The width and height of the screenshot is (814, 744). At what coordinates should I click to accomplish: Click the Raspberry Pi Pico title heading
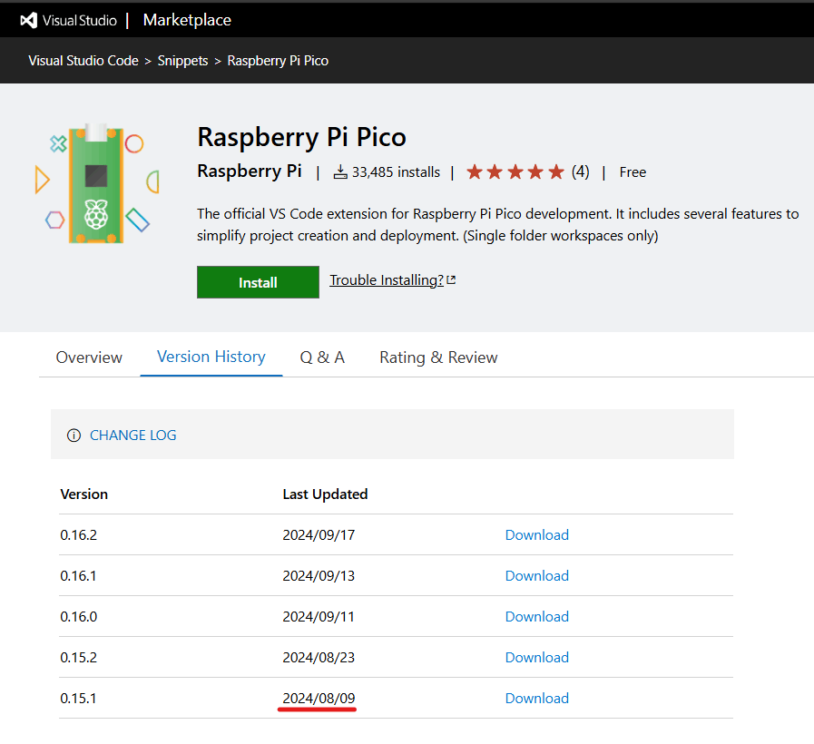(301, 137)
